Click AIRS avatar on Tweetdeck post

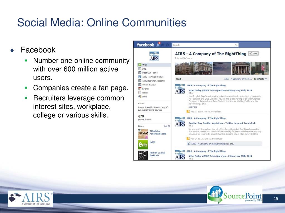(x=180, y=122)
